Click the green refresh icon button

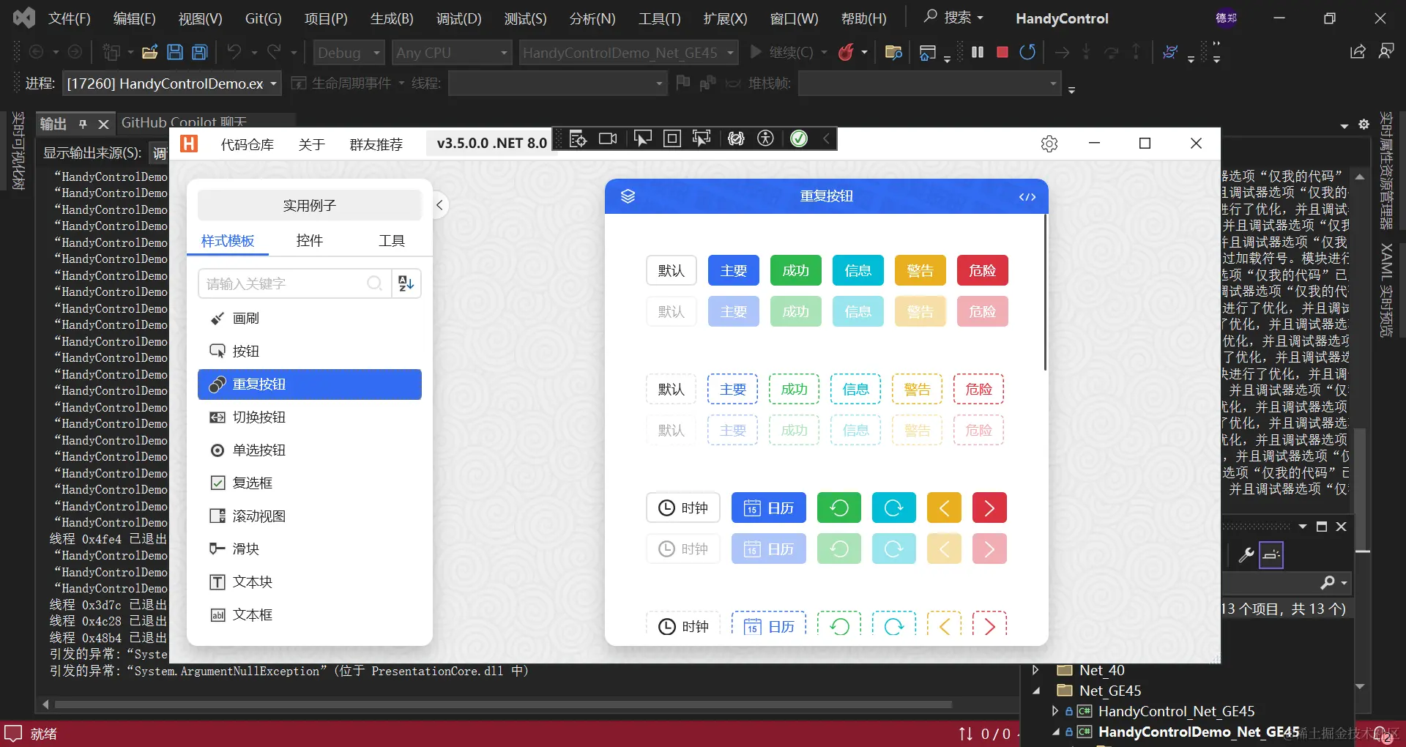tap(839, 508)
